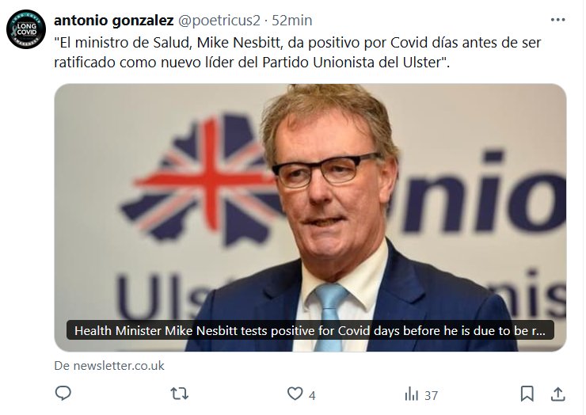The height and width of the screenshot is (415, 586).
Task: Click the view count number 37
Action: tap(431, 395)
